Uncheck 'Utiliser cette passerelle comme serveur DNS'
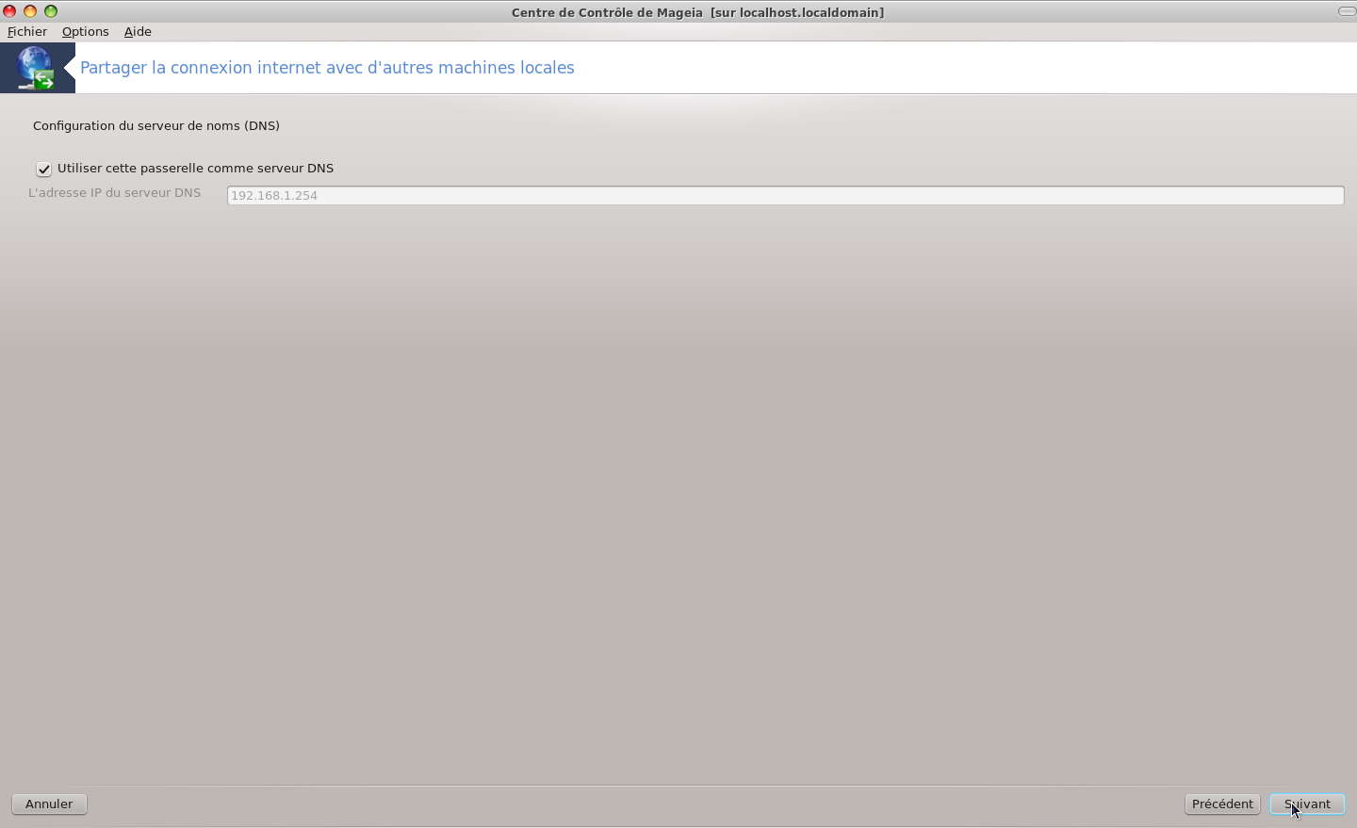1357x828 pixels. [43, 169]
